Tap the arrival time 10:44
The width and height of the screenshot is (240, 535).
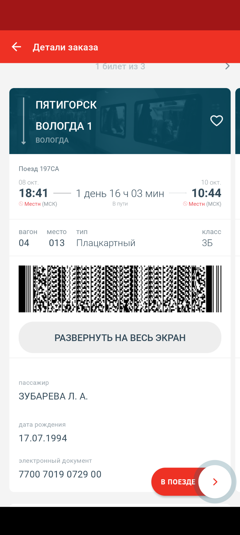pyautogui.click(x=206, y=193)
